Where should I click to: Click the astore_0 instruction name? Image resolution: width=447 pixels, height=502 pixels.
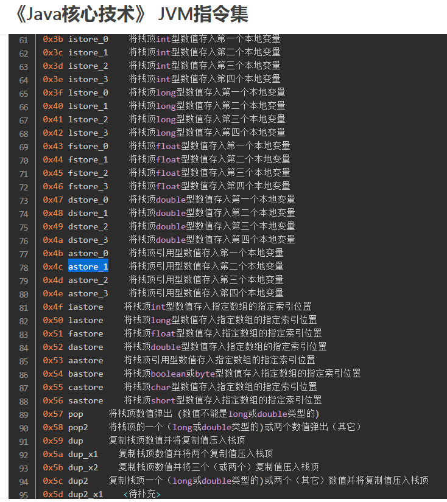pos(88,254)
